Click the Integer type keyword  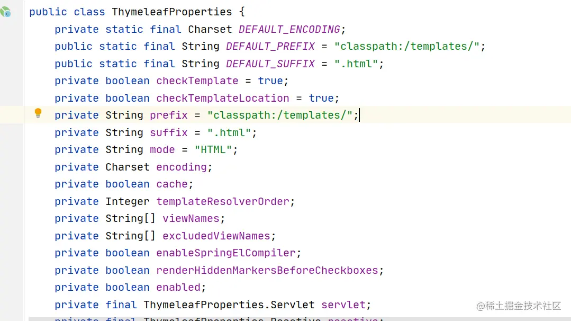coord(128,201)
